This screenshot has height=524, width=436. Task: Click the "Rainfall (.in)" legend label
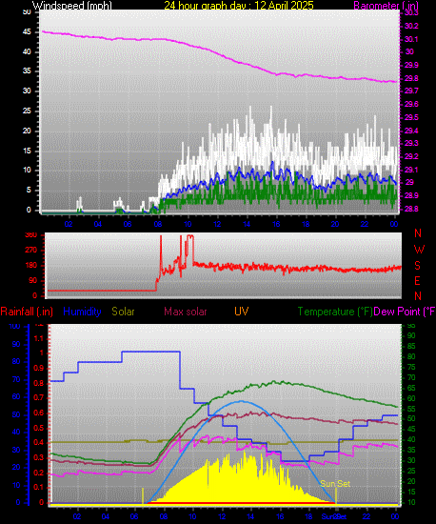click(x=27, y=312)
